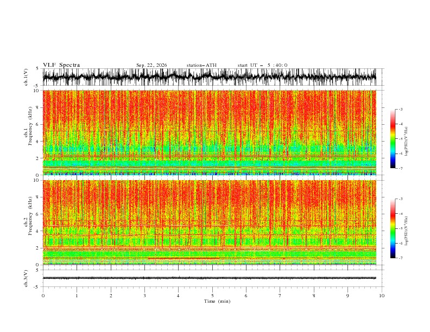Click the ch.1 Frequency (kHz) axis label
Viewport: 430px width, 332px height.
tap(28, 132)
